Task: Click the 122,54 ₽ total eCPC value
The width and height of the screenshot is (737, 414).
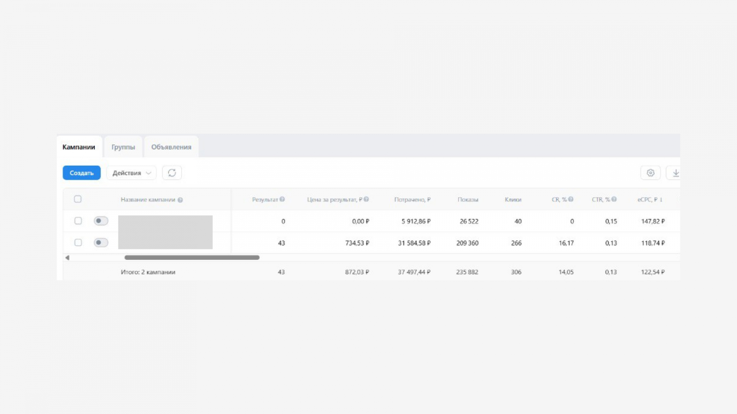Action: point(653,272)
